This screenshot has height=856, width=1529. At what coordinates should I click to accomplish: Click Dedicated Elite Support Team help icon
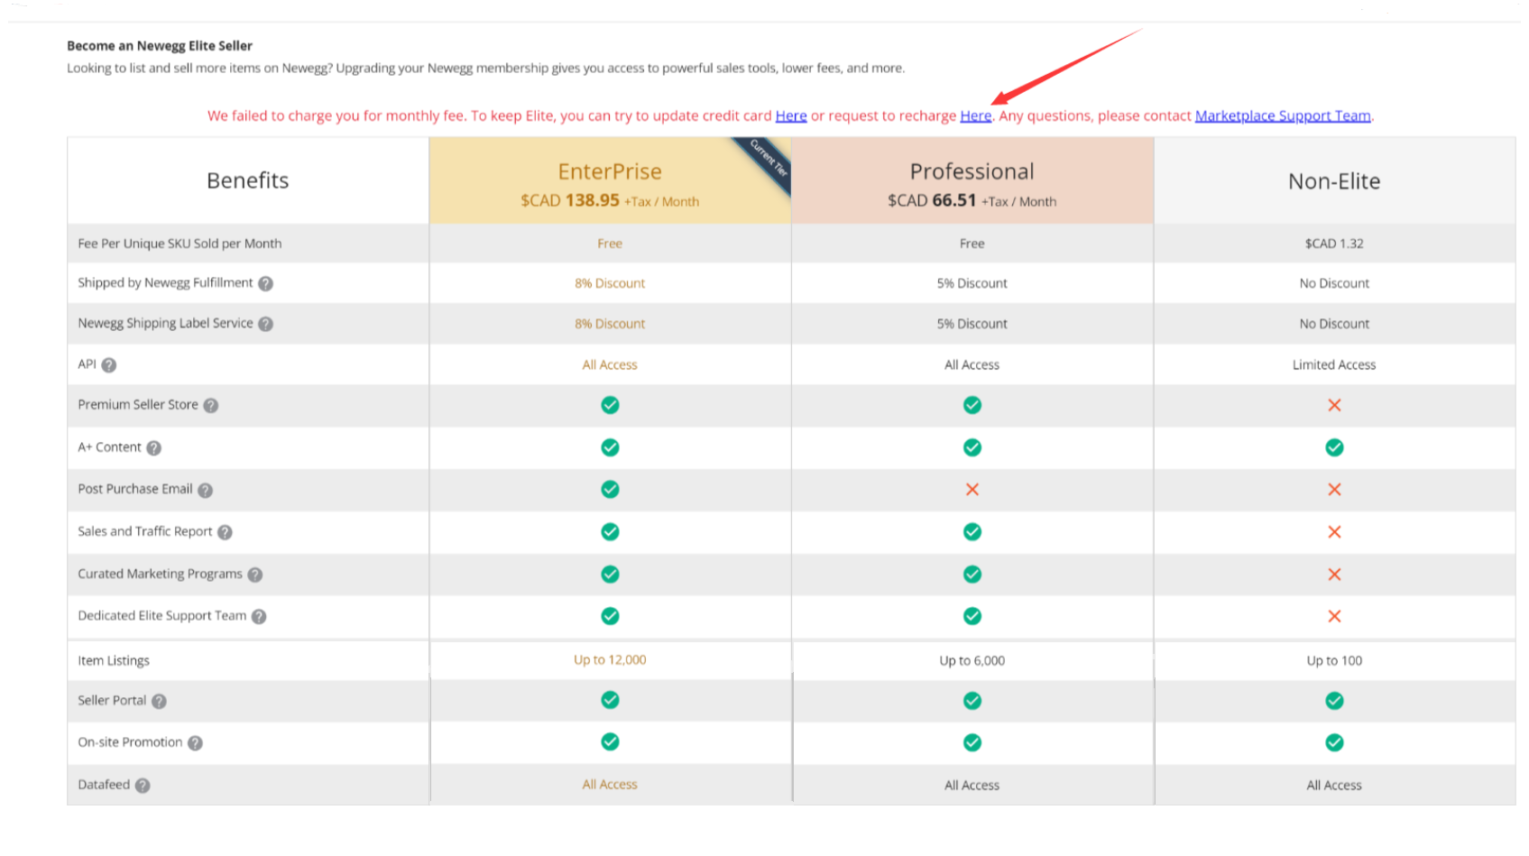click(x=259, y=617)
